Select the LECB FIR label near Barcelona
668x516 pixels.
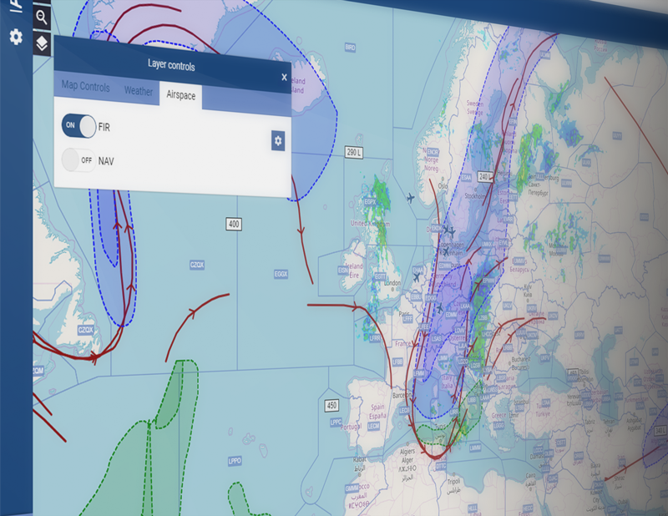(404, 410)
